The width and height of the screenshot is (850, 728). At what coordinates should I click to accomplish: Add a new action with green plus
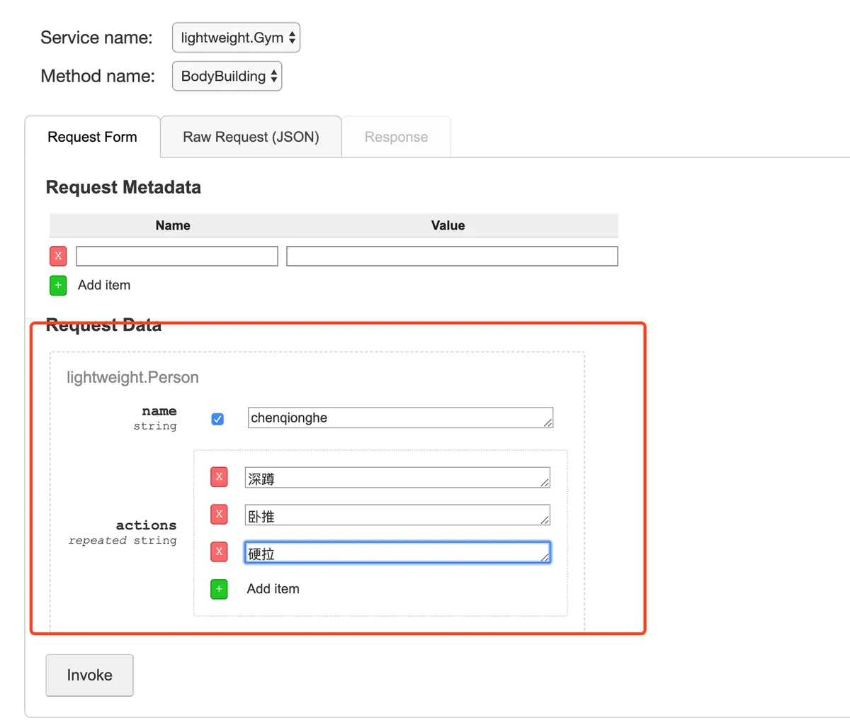(219, 589)
